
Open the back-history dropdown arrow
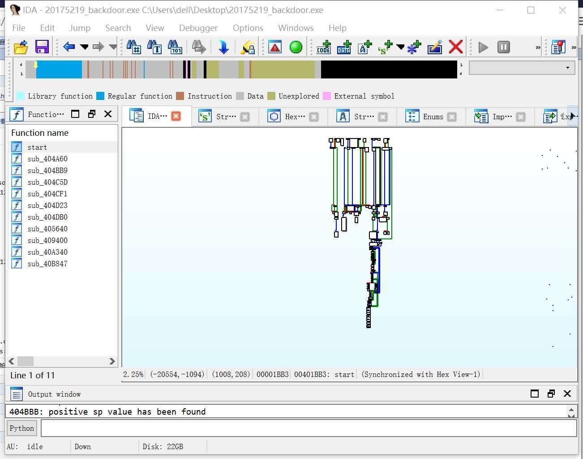84,47
